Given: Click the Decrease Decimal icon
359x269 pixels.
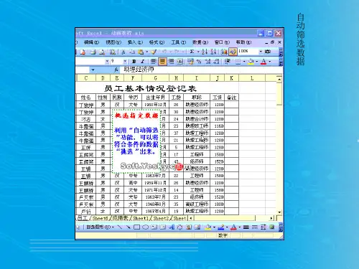Looking at the screenshot, I should coord(216,62).
